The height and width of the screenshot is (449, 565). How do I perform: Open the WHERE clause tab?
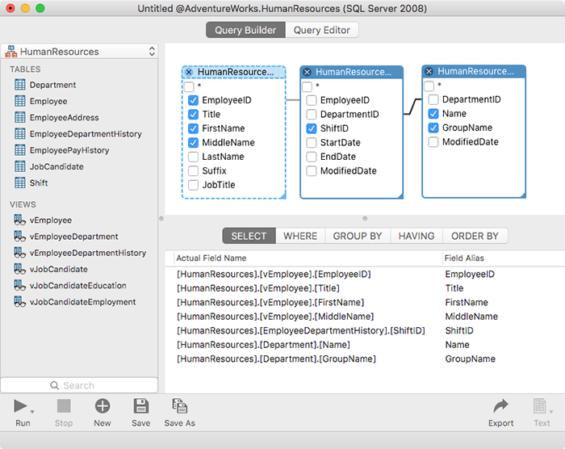click(x=300, y=236)
